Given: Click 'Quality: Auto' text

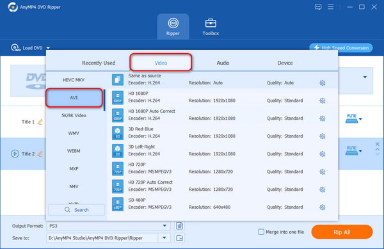Looking at the screenshot, I should tap(280, 83).
